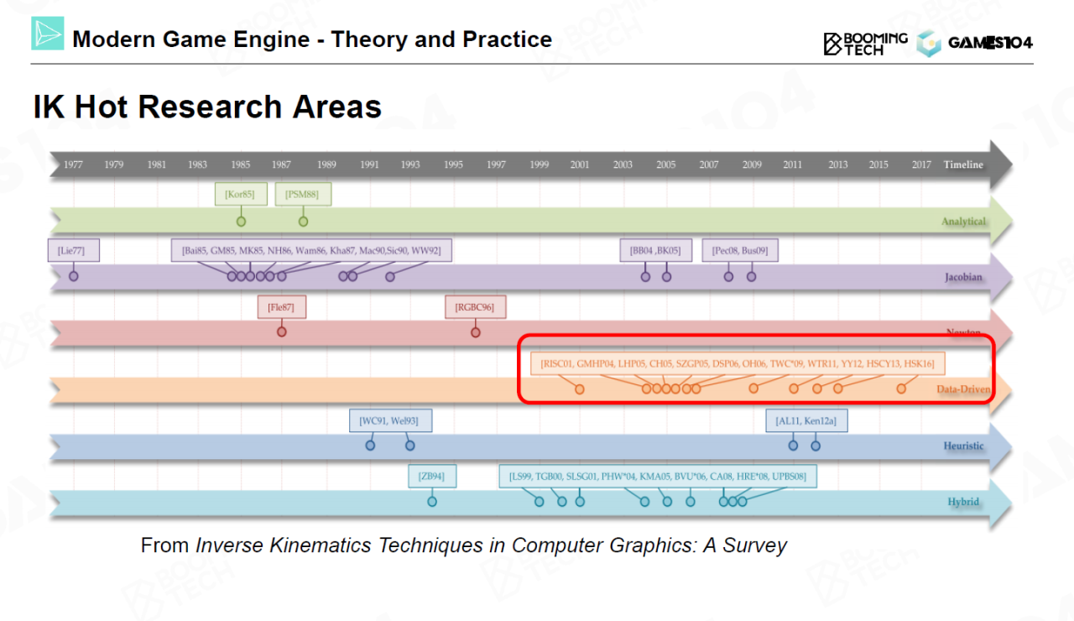Screen dimensions: 1074x621
Task: Select the red circle marker under [RGBC96]
Action: click(x=475, y=332)
